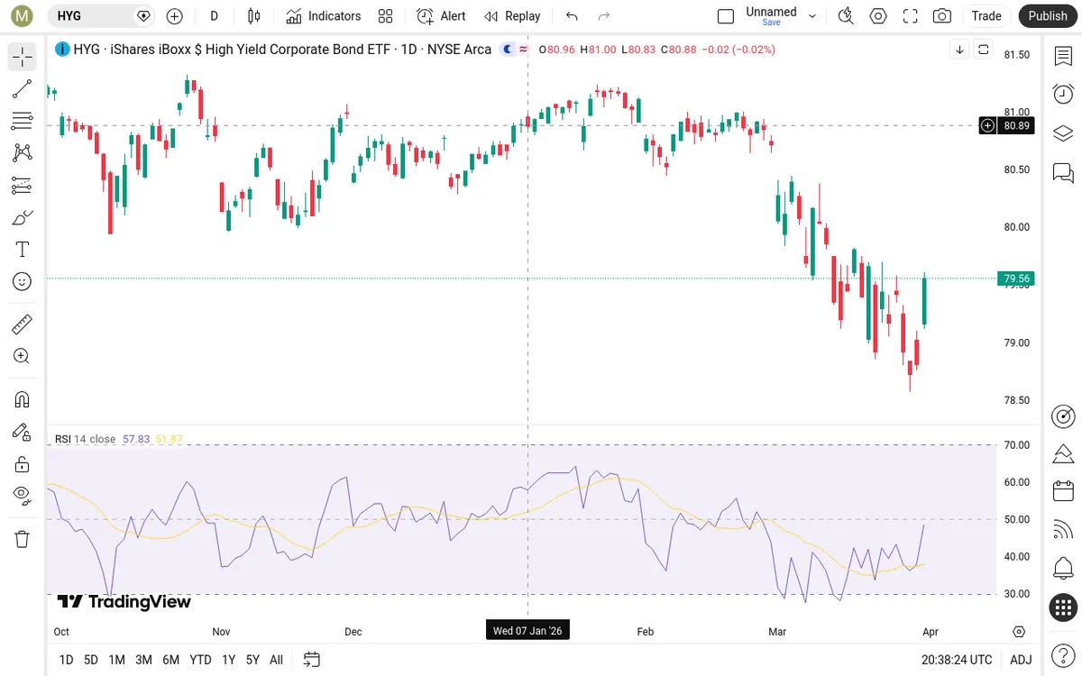Select the 6M time range

click(x=171, y=660)
